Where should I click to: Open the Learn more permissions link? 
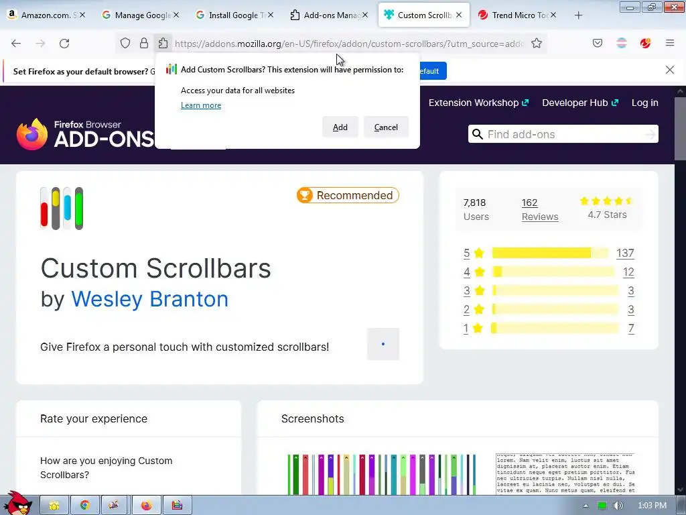pyautogui.click(x=201, y=105)
